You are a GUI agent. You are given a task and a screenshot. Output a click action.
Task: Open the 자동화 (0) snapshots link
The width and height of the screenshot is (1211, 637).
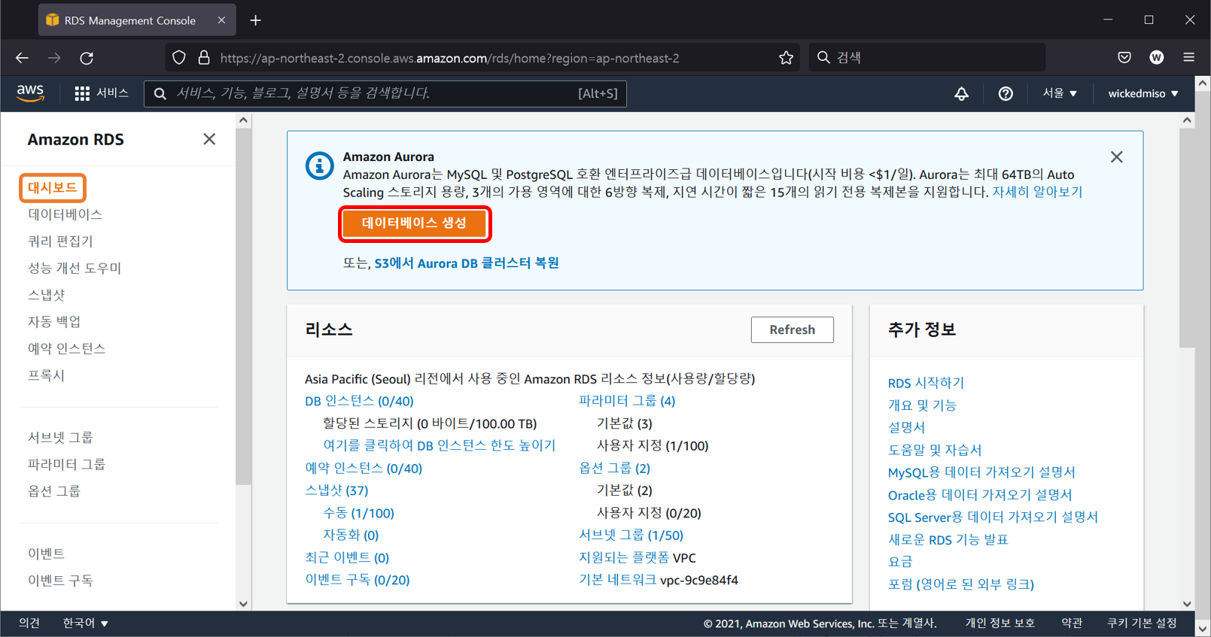click(351, 535)
